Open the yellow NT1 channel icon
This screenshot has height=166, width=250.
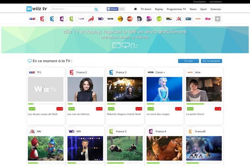pos(120,19)
